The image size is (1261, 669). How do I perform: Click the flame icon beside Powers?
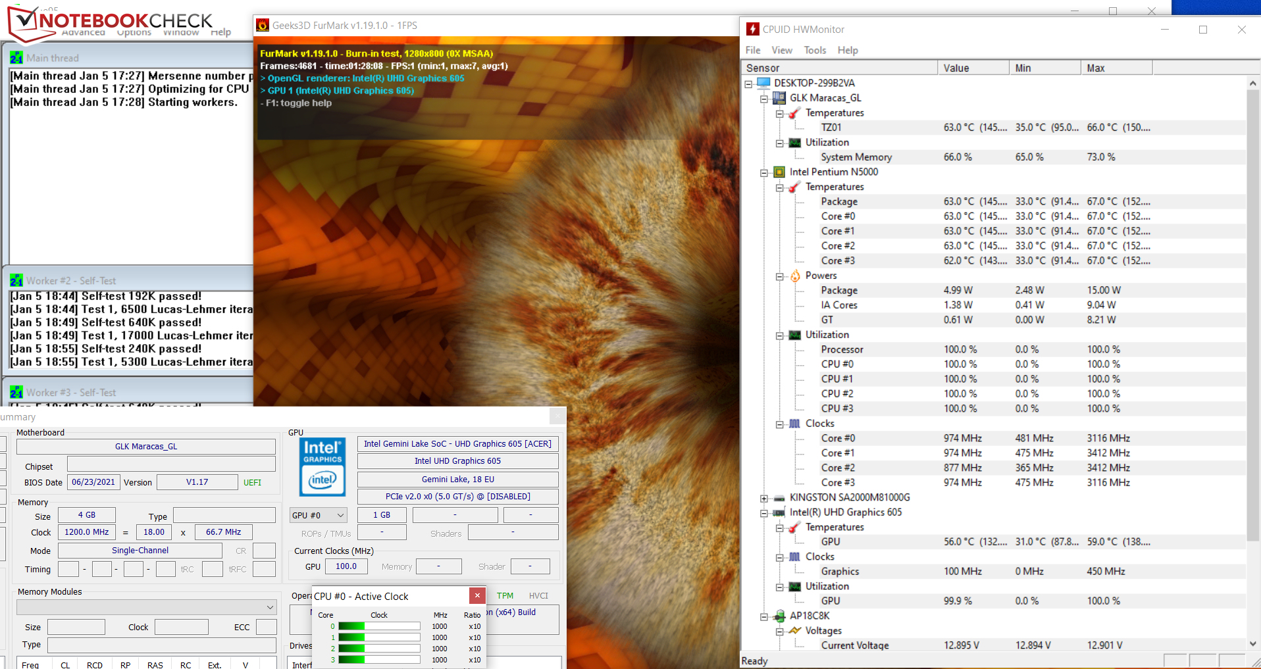point(795,276)
